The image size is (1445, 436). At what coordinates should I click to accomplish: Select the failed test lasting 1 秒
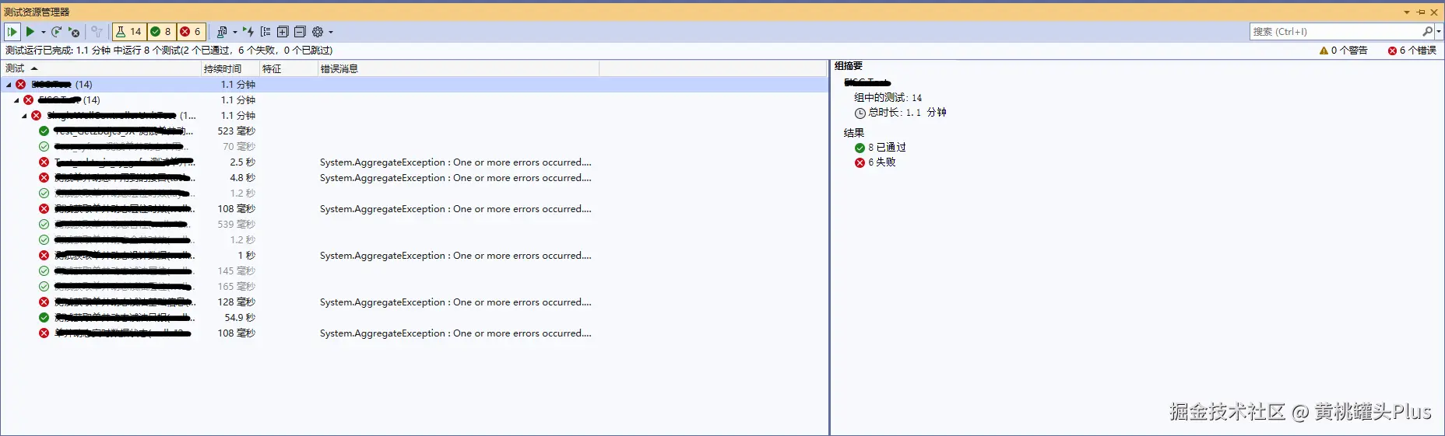414,256
